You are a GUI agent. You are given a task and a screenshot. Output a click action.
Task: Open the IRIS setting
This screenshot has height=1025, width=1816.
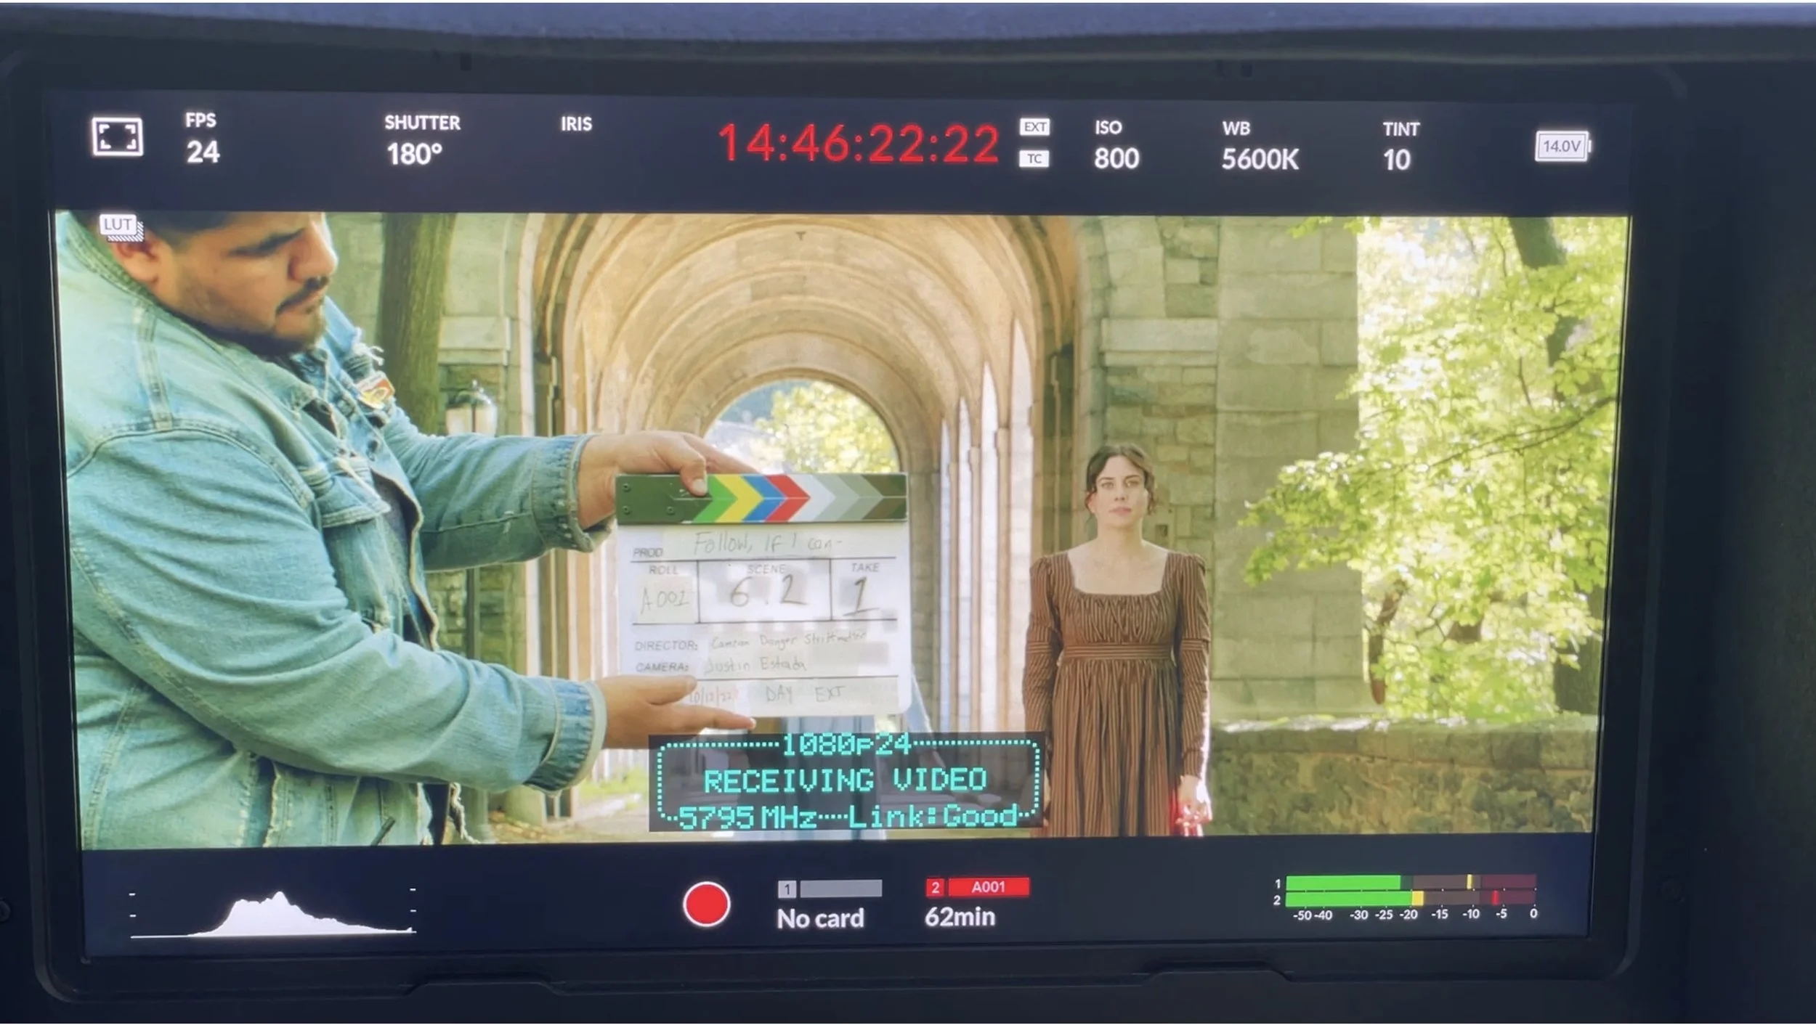576,125
